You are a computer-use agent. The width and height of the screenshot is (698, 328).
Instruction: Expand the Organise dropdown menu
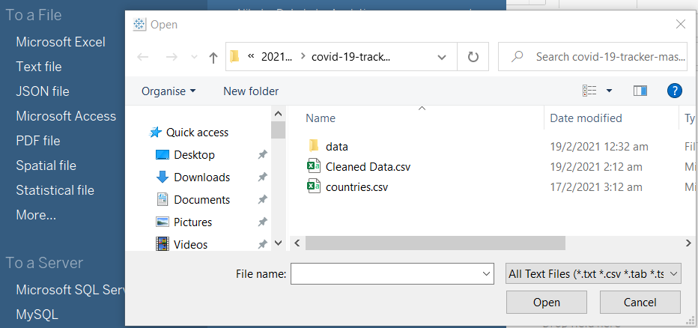click(169, 91)
